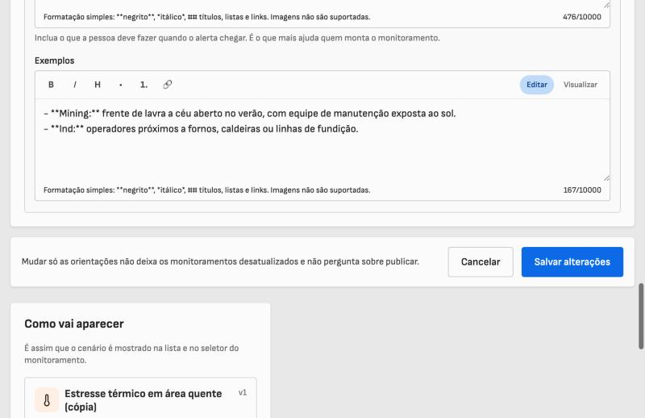Insert bulleted list in Exemplos editor
Image resolution: width=645 pixels, height=418 pixels.
(x=120, y=85)
